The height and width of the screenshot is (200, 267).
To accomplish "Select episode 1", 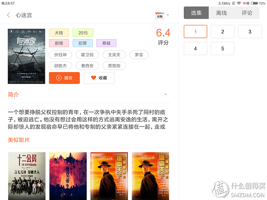I will click(195, 32).
